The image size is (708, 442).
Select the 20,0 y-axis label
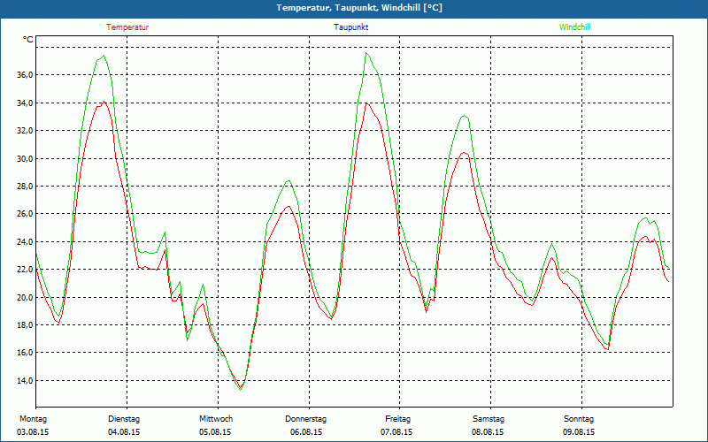click(x=25, y=298)
